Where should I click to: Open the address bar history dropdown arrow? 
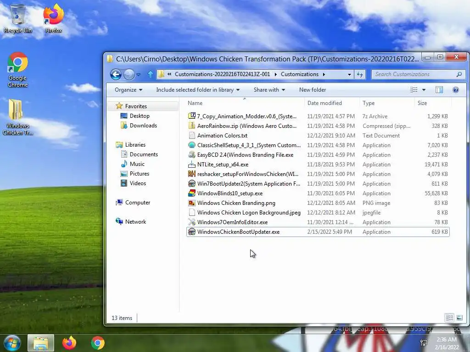[349, 74]
